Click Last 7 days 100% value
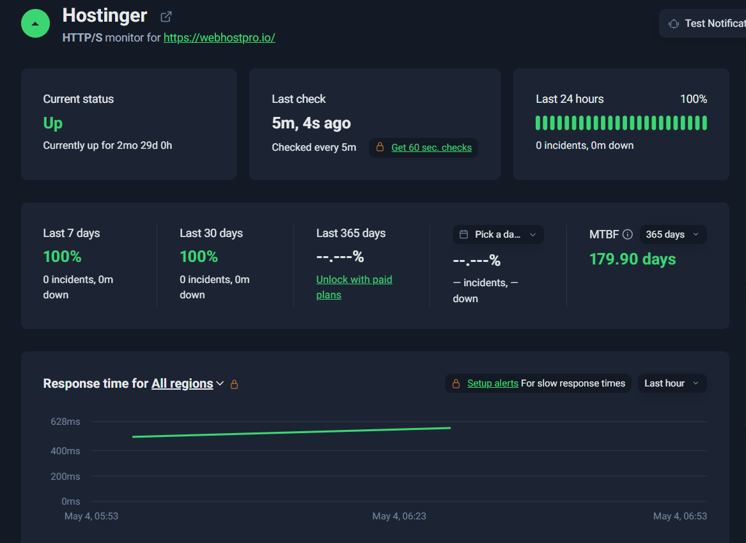 62,257
